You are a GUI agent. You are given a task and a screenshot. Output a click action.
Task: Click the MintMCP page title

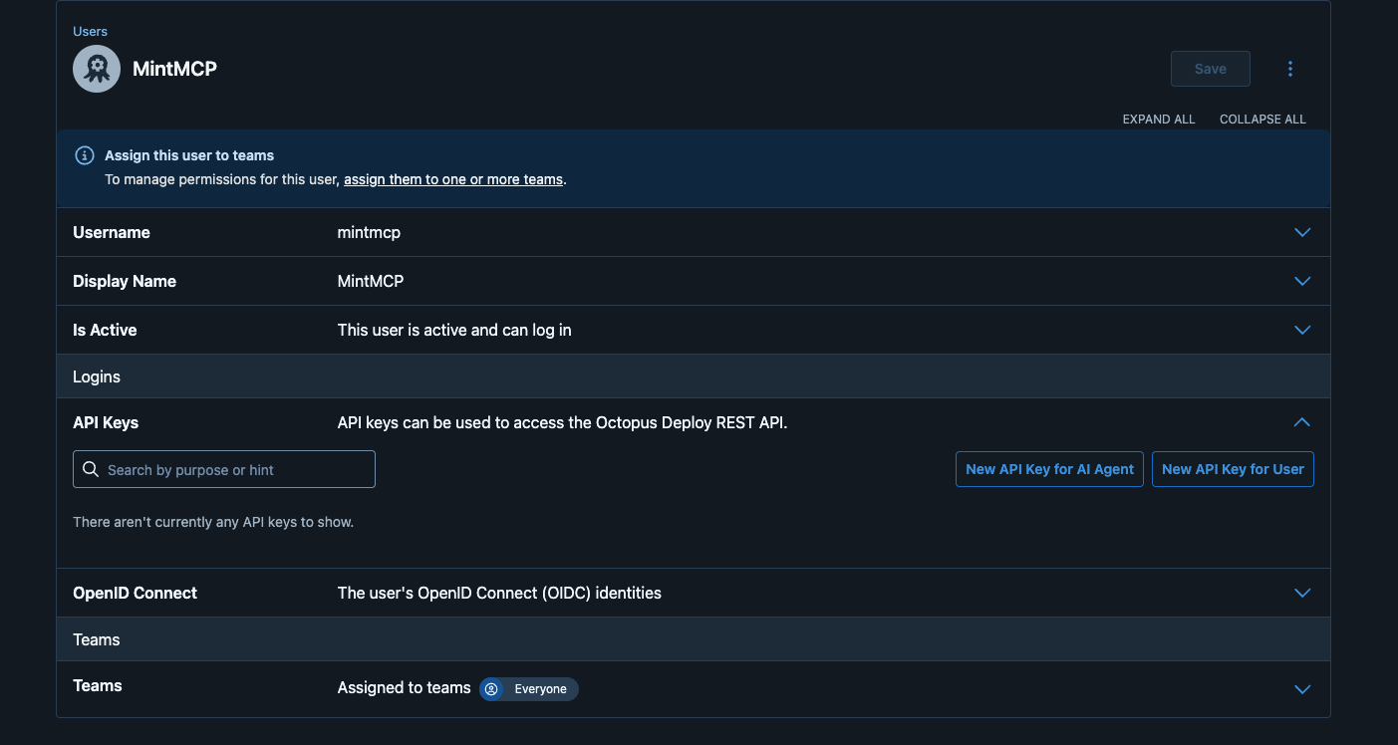[174, 69]
